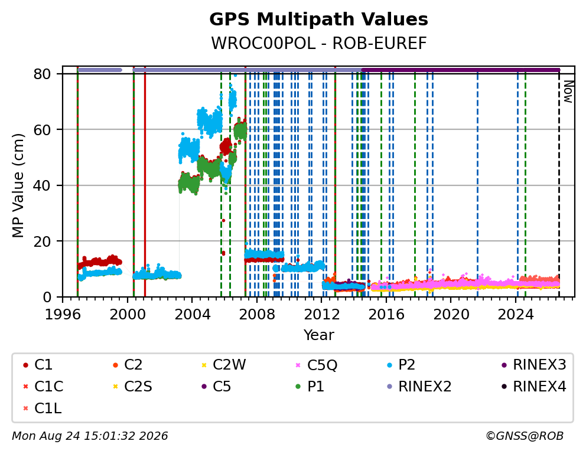Click the GPS Multipath Values title

pyautogui.click(x=318, y=19)
